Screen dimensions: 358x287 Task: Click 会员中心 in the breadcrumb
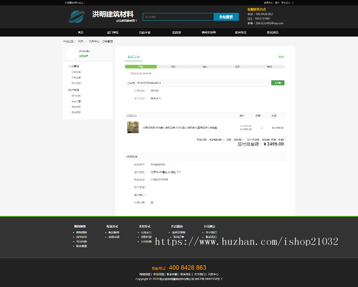tap(94, 41)
